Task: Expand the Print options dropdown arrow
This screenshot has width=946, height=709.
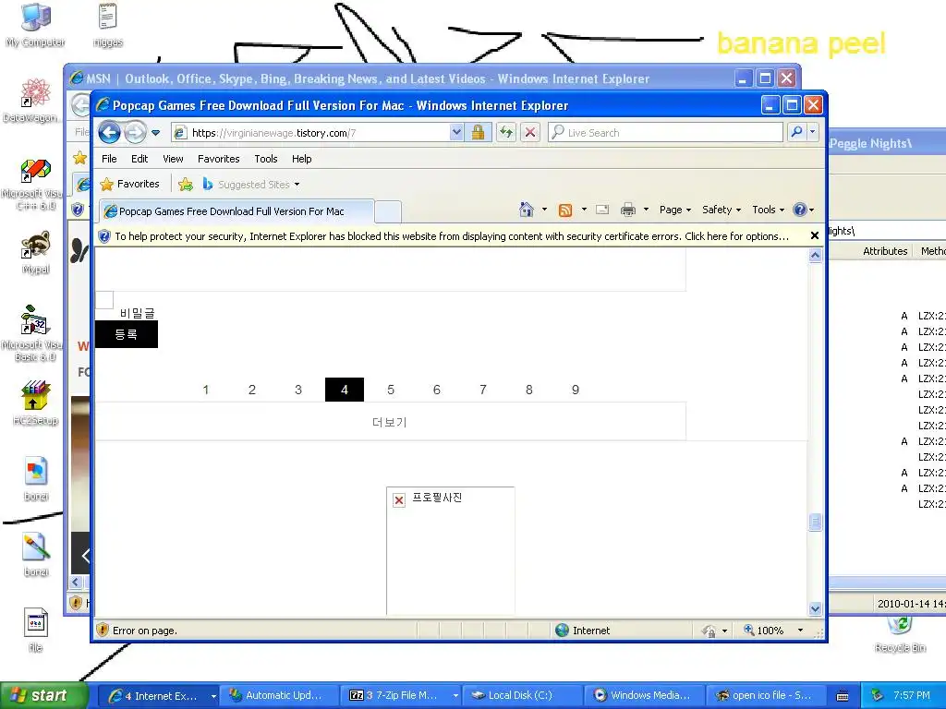Action: [x=646, y=210]
